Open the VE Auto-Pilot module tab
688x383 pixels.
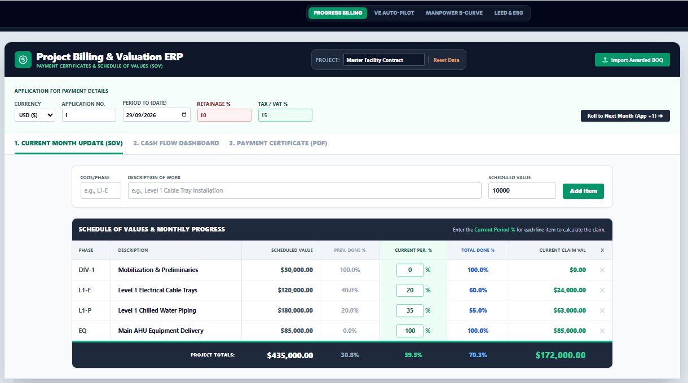(394, 13)
